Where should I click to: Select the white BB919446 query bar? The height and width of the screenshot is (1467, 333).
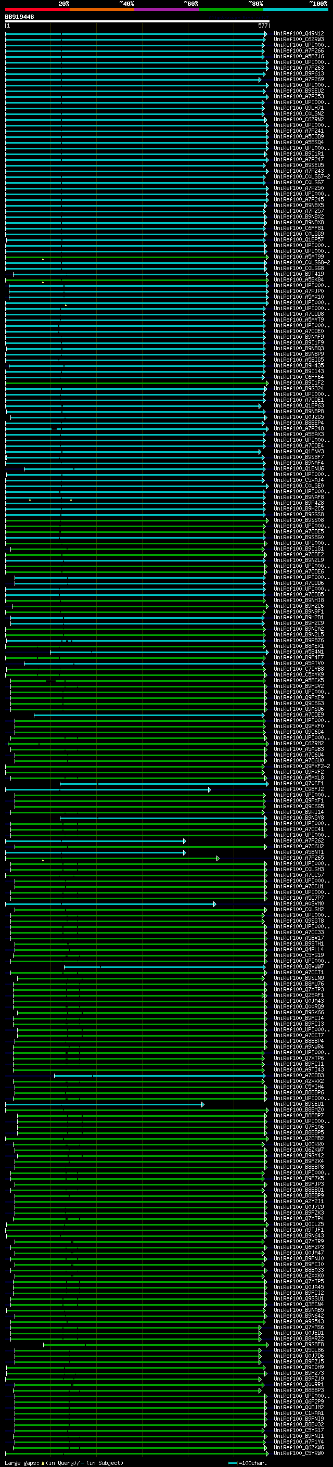137,21
